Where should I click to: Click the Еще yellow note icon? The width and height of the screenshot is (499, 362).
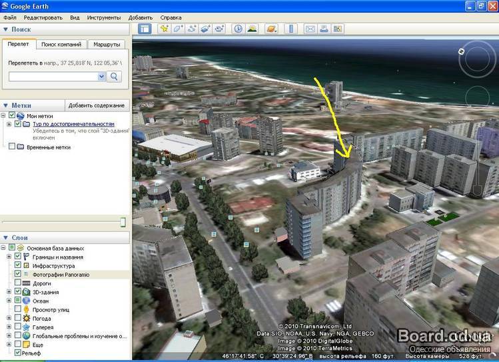click(x=26, y=345)
